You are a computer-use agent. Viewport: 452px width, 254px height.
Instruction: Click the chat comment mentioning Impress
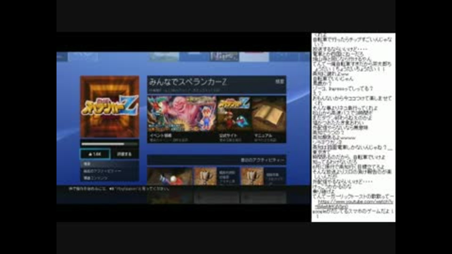coord(343,88)
